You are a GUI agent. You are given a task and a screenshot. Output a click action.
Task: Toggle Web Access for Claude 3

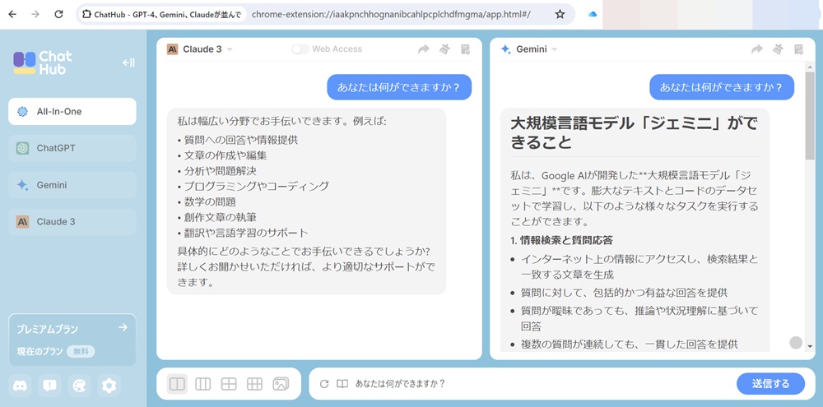[300, 49]
